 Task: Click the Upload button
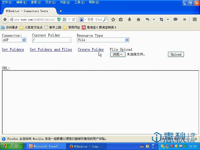point(176,54)
